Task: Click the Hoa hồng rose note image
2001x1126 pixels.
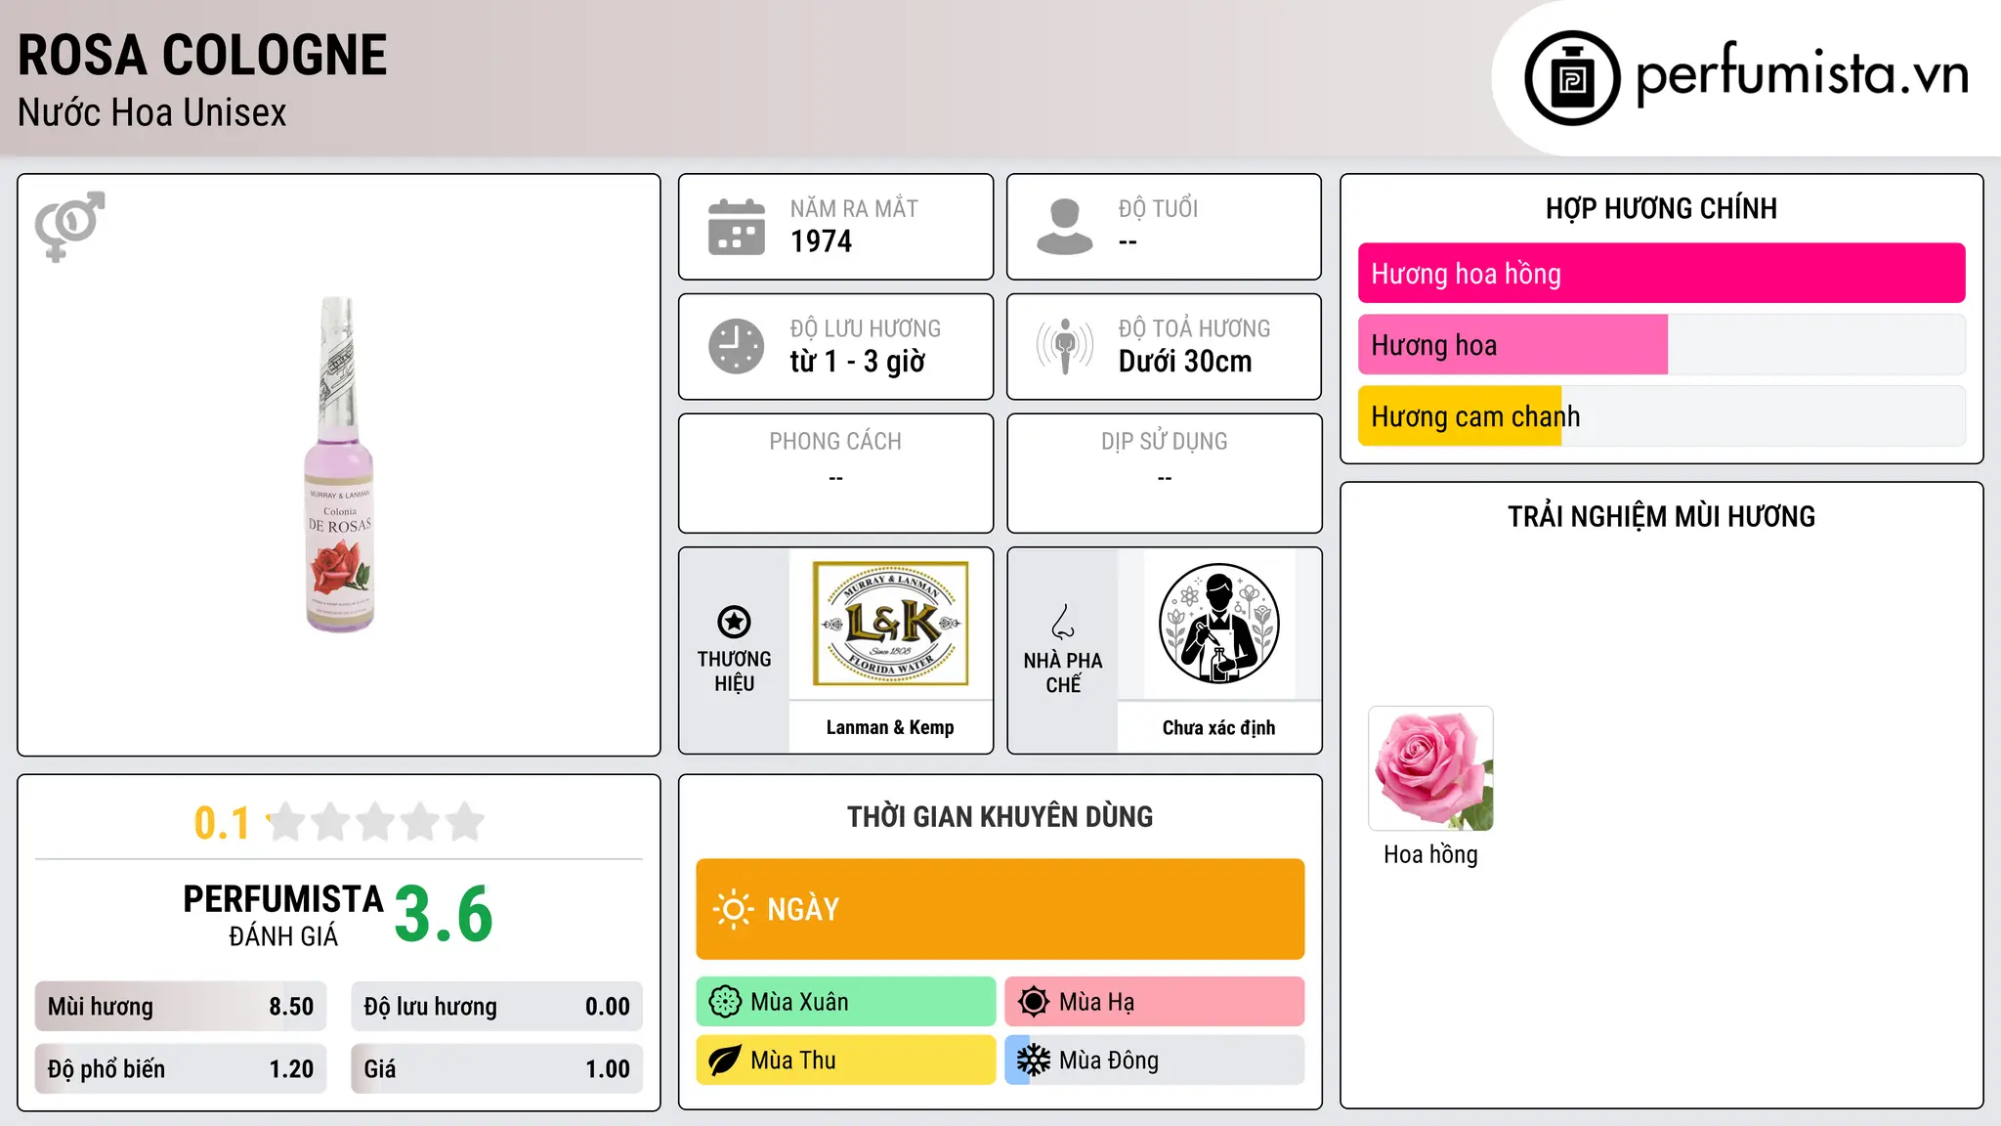Action: coord(1430,768)
